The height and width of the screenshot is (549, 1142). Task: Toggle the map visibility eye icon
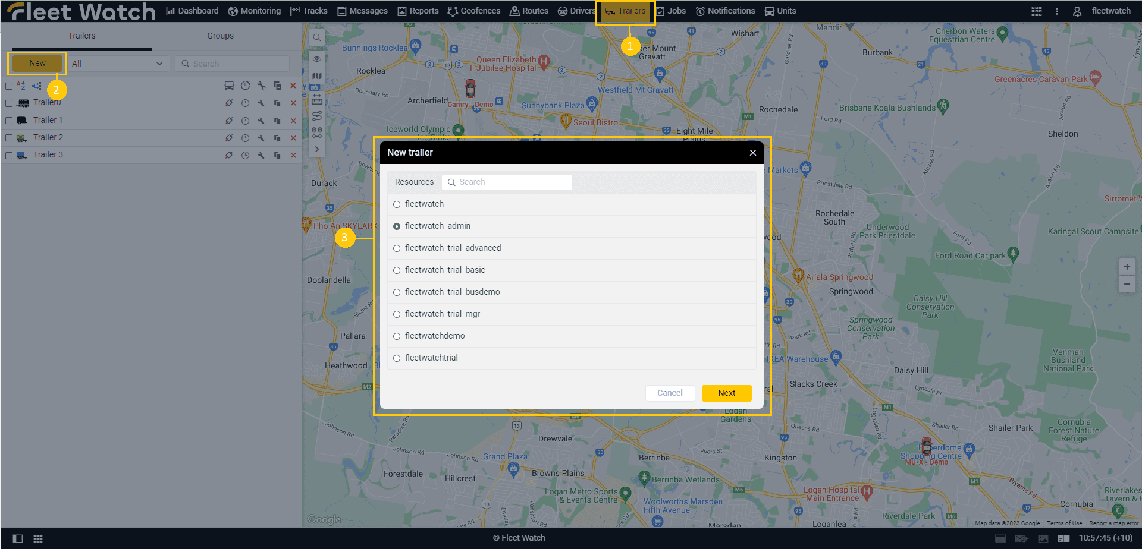317,59
